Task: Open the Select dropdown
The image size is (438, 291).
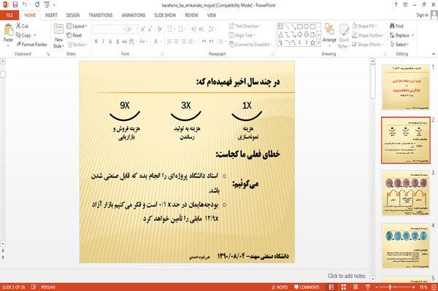Action: tap(399, 44)
